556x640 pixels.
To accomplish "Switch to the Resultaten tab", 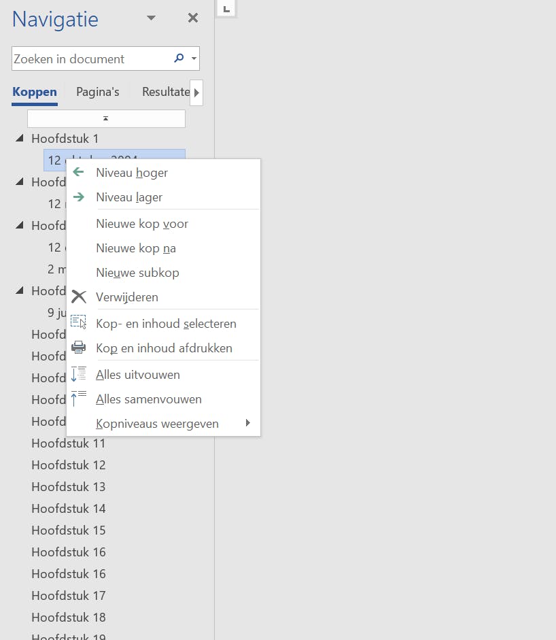I will point(166,92).
